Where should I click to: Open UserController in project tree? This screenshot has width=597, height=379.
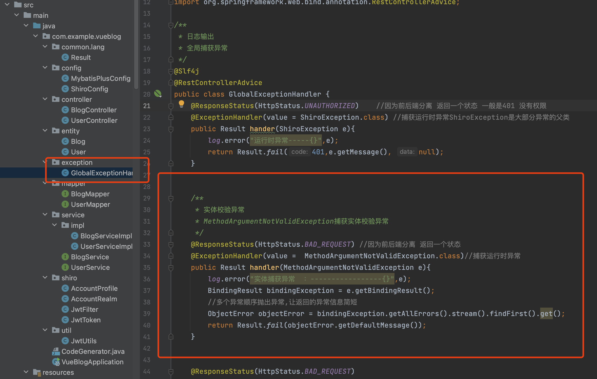click(94, 120)
